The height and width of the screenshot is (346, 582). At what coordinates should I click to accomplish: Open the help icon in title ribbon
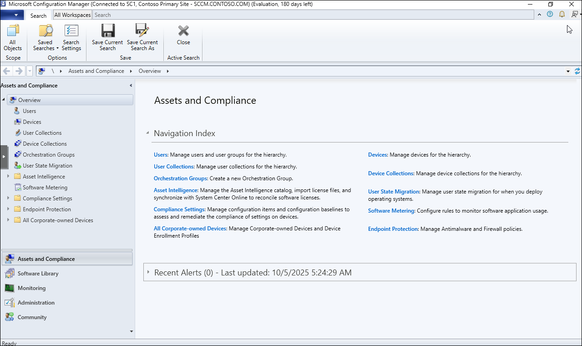[550, 15]
